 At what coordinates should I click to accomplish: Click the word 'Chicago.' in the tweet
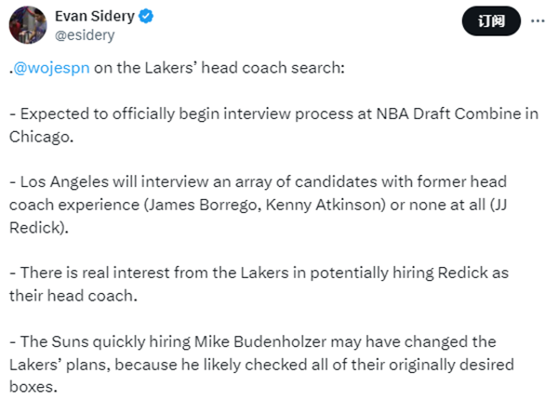41,137
